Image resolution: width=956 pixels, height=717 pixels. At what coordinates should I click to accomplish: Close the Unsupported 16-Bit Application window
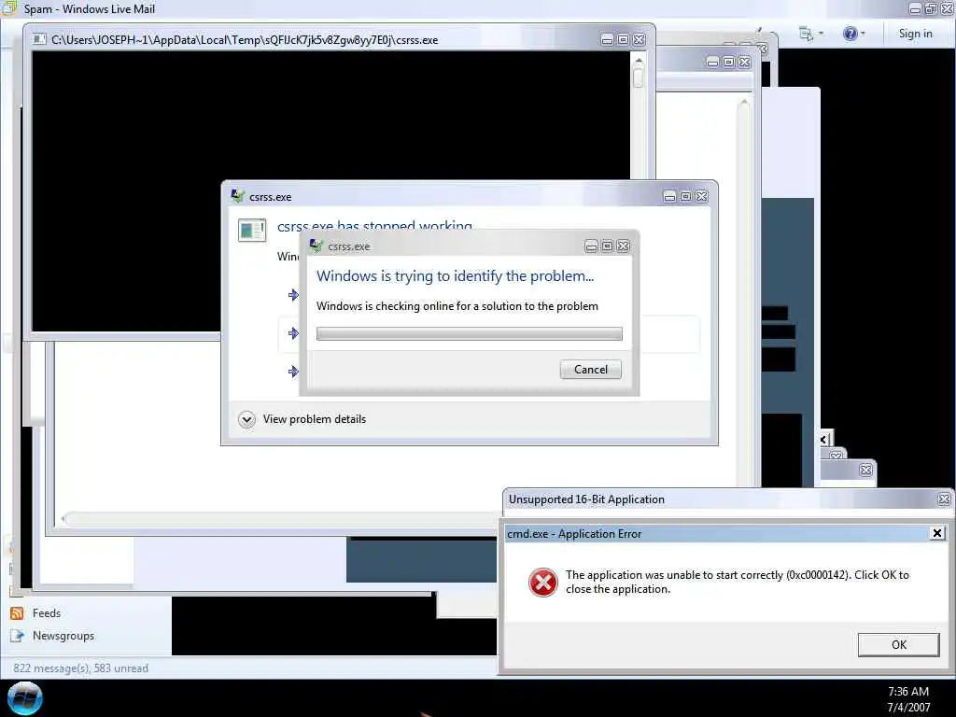[x=944, y=499]
